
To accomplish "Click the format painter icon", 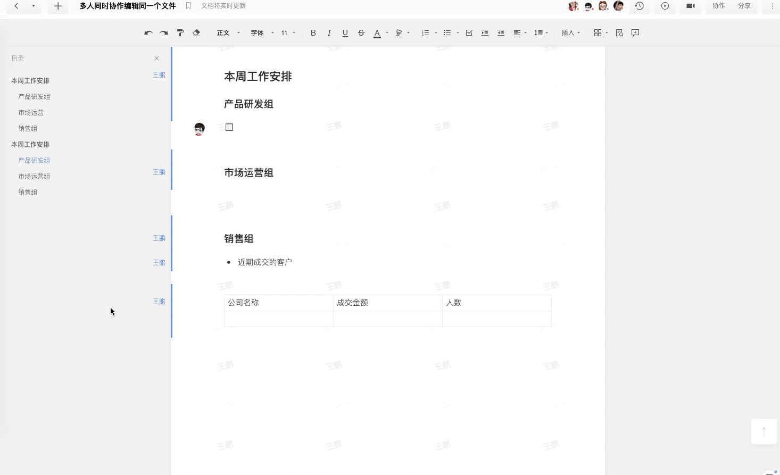I will click(180, 33).
